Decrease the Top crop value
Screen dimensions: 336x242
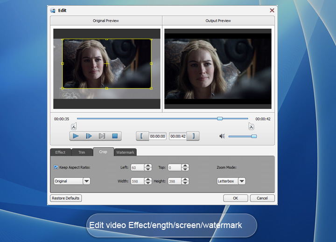(185, 169)
